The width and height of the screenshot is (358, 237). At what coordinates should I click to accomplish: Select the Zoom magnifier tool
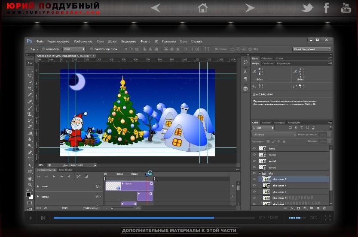(30, 185)
